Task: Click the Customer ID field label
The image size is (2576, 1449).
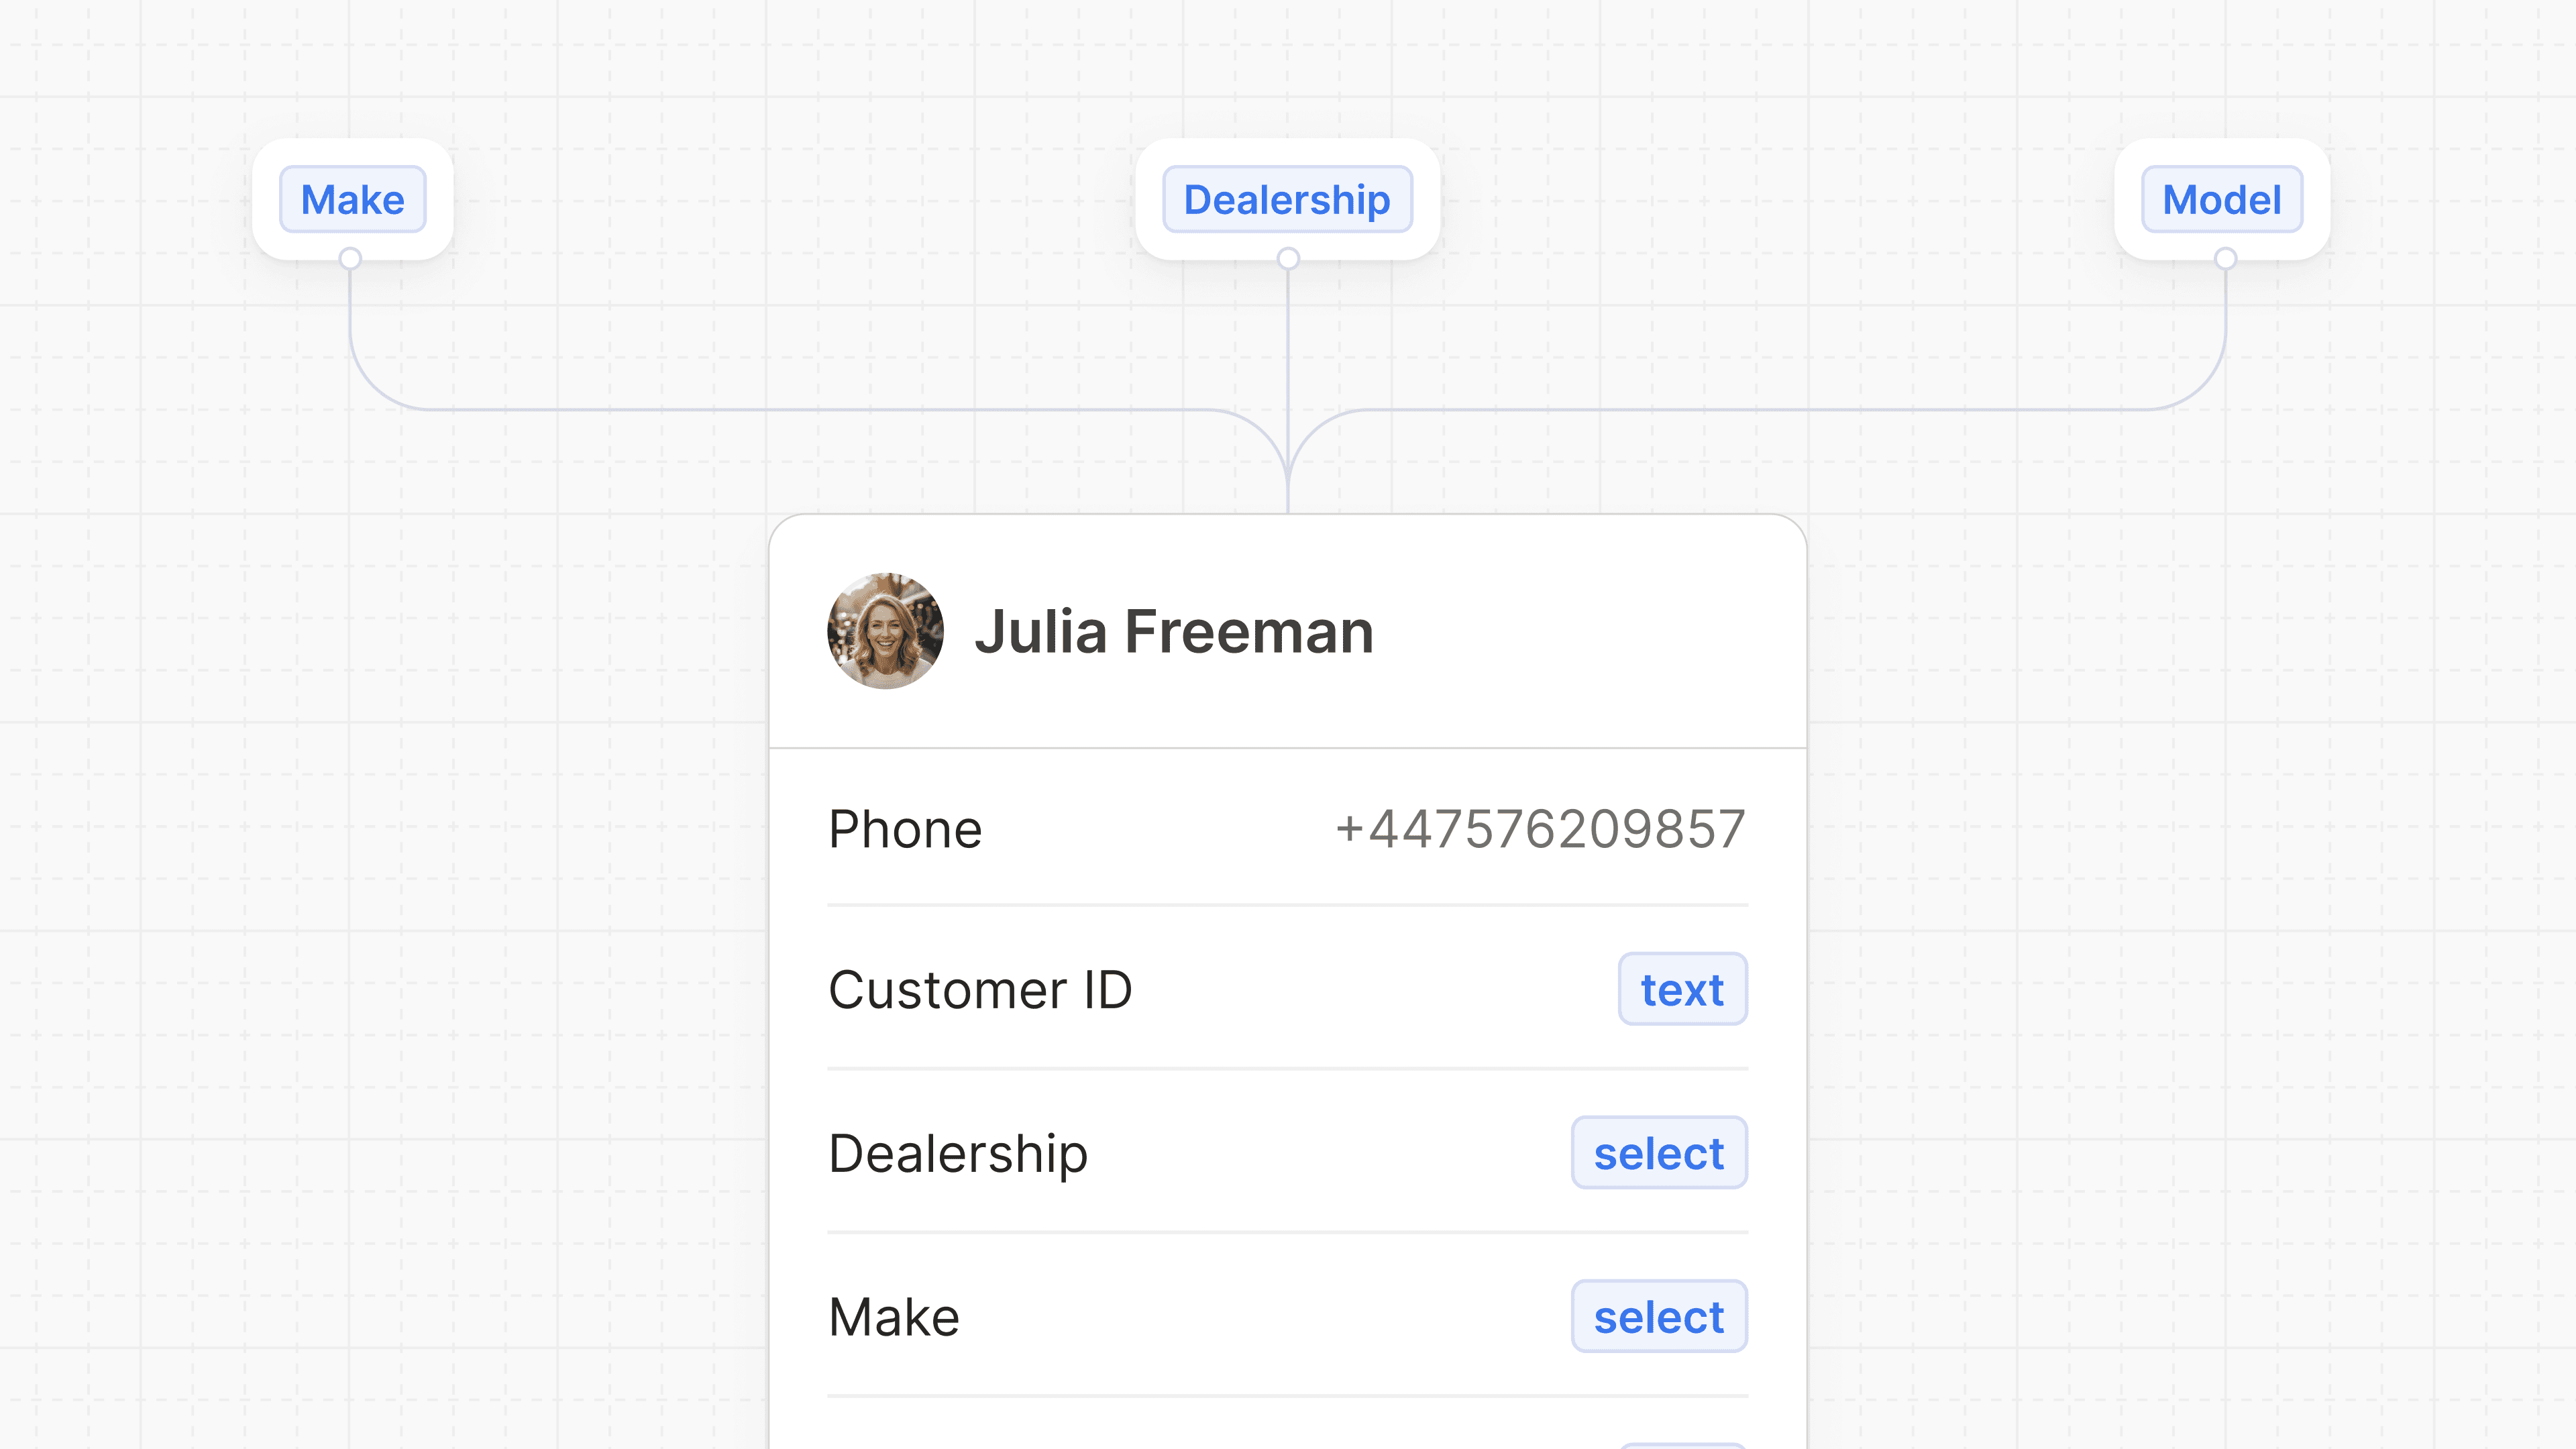Action: pos(980,990)
